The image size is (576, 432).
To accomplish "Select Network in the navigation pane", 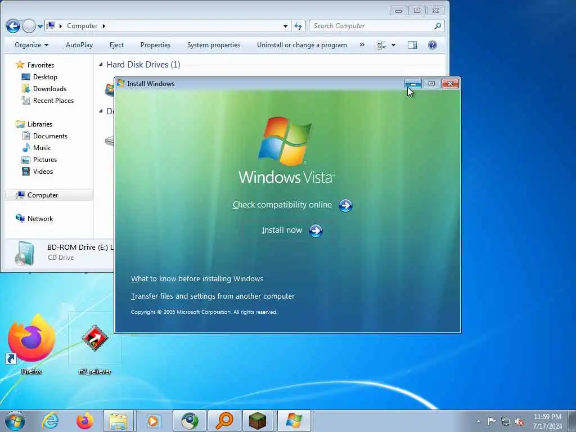I will click(x=40, y=219).
